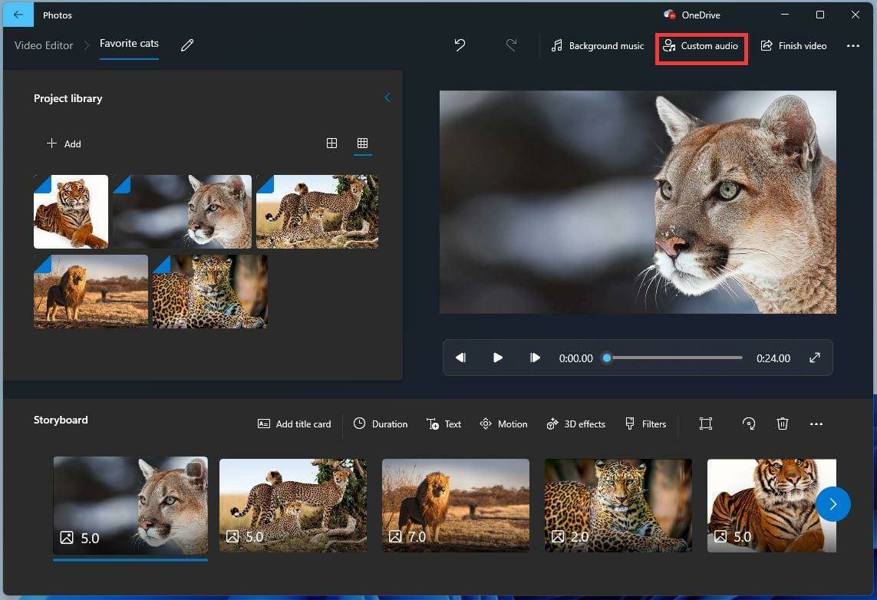Screen dimensions: 877x600
Task: Delete the selected clip from the storyboard
Action: (783, 423)
